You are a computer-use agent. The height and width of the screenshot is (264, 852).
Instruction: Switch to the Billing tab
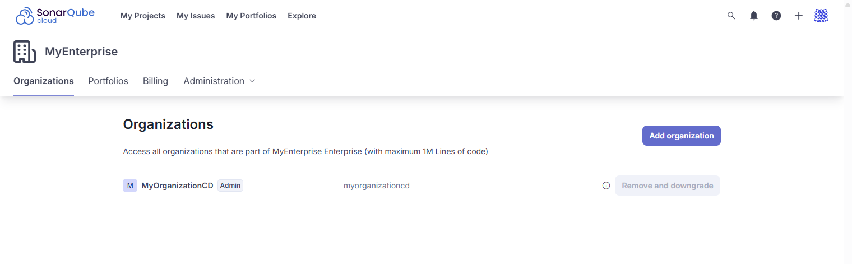[x=155, y=81]
